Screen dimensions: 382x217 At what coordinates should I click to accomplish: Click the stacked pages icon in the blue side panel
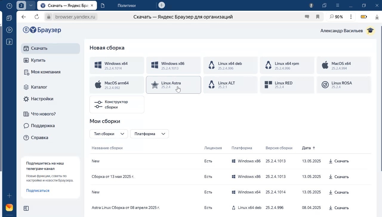pos(9,18)
